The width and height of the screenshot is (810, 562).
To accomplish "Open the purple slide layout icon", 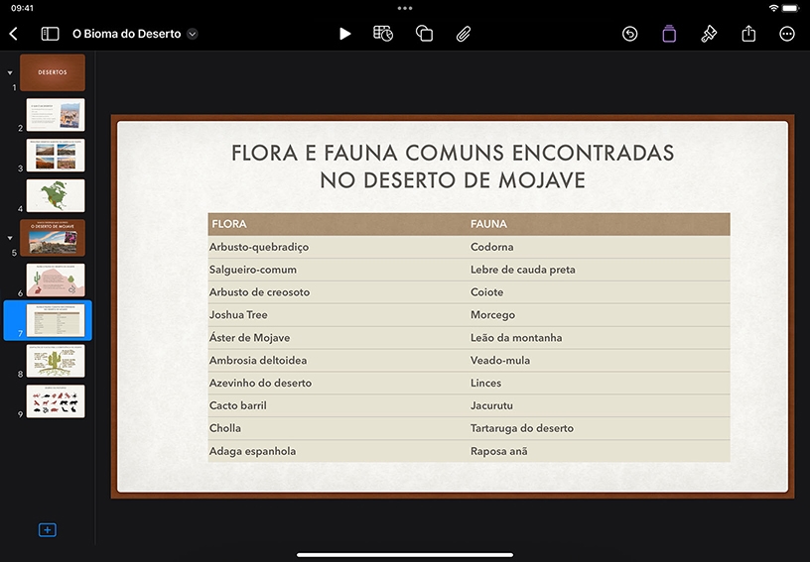I will 669,34.
